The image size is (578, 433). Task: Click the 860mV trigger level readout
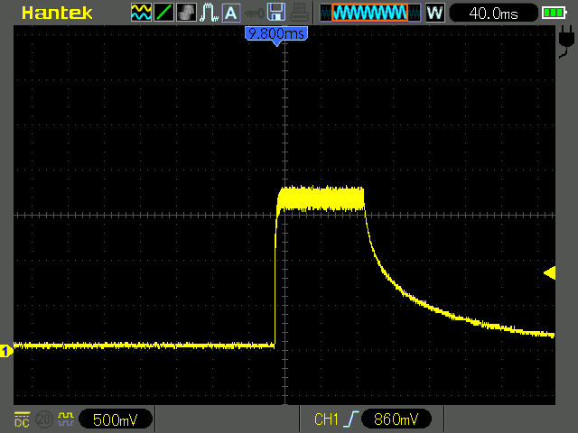pos(396,419)
